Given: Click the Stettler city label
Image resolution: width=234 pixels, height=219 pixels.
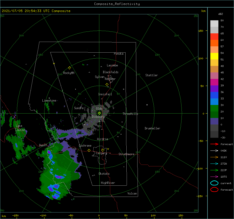Looking at the screenshot, I should (x=152, y=75).
